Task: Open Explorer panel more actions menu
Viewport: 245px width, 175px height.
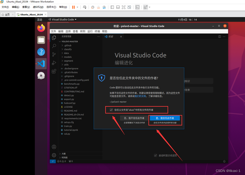Action: [x=98, y=36]
